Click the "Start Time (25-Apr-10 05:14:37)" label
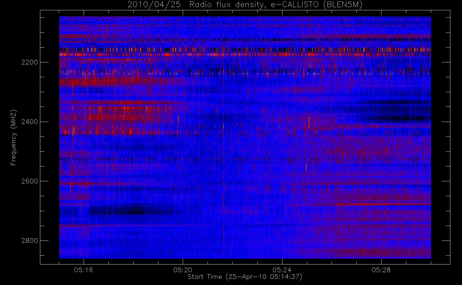 tap(245, 277)
